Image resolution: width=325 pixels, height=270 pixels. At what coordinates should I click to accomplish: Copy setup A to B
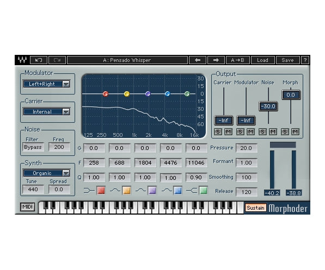click(237, 60)
